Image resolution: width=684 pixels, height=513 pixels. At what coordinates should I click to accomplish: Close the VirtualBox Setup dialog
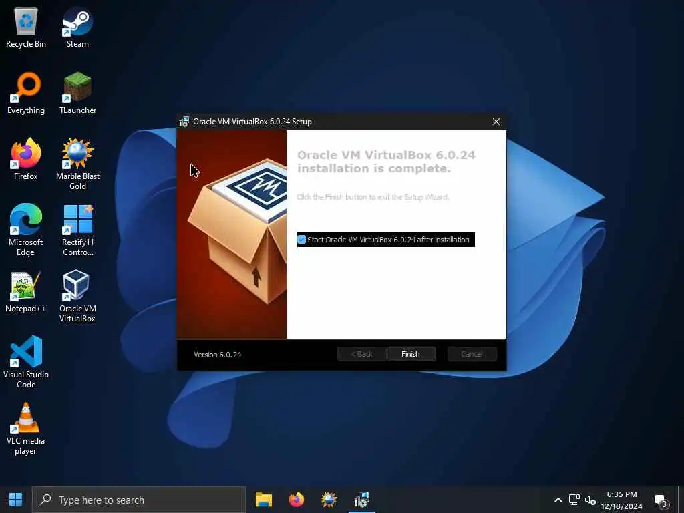(496, 122)
